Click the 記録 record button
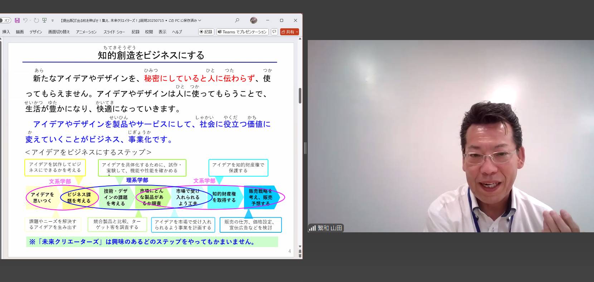 tap(206, 32)
